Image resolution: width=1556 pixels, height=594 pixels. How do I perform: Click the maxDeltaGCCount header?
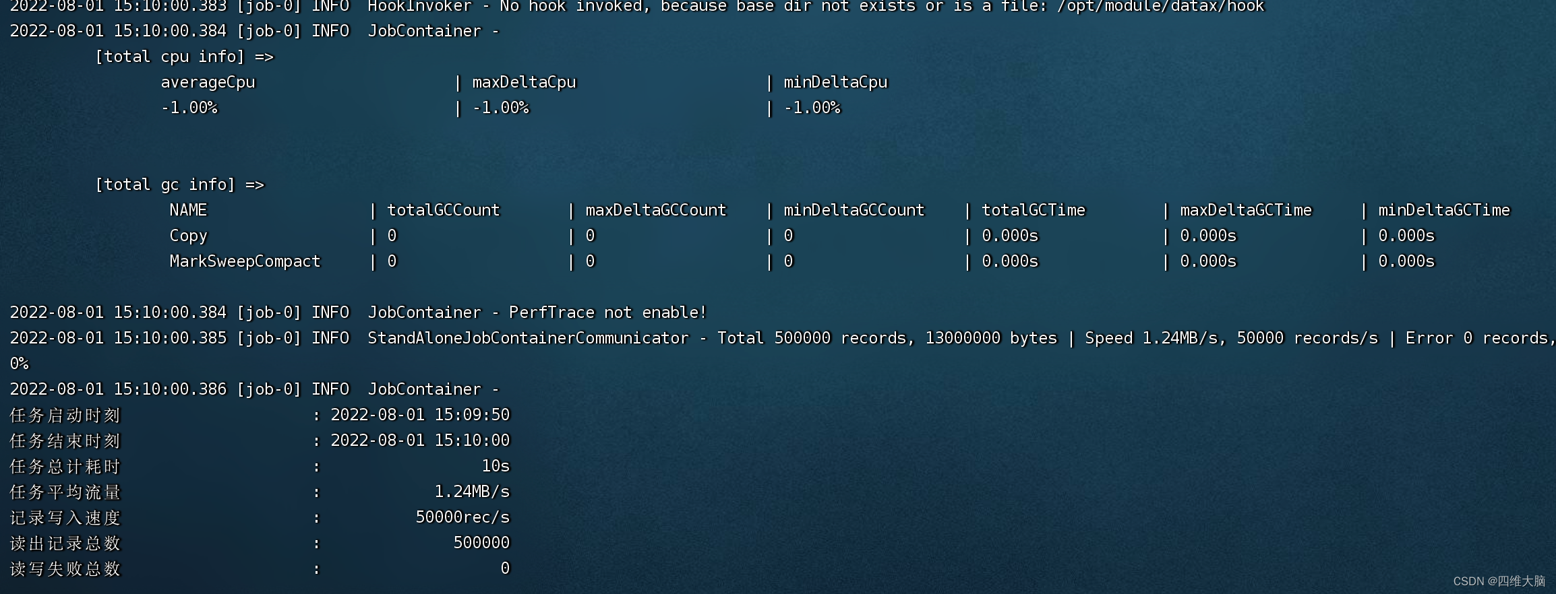coord(656,210)
